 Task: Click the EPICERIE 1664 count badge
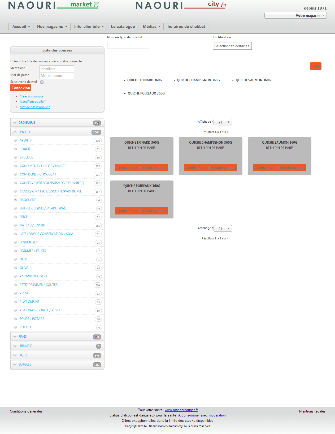point(96,132)
